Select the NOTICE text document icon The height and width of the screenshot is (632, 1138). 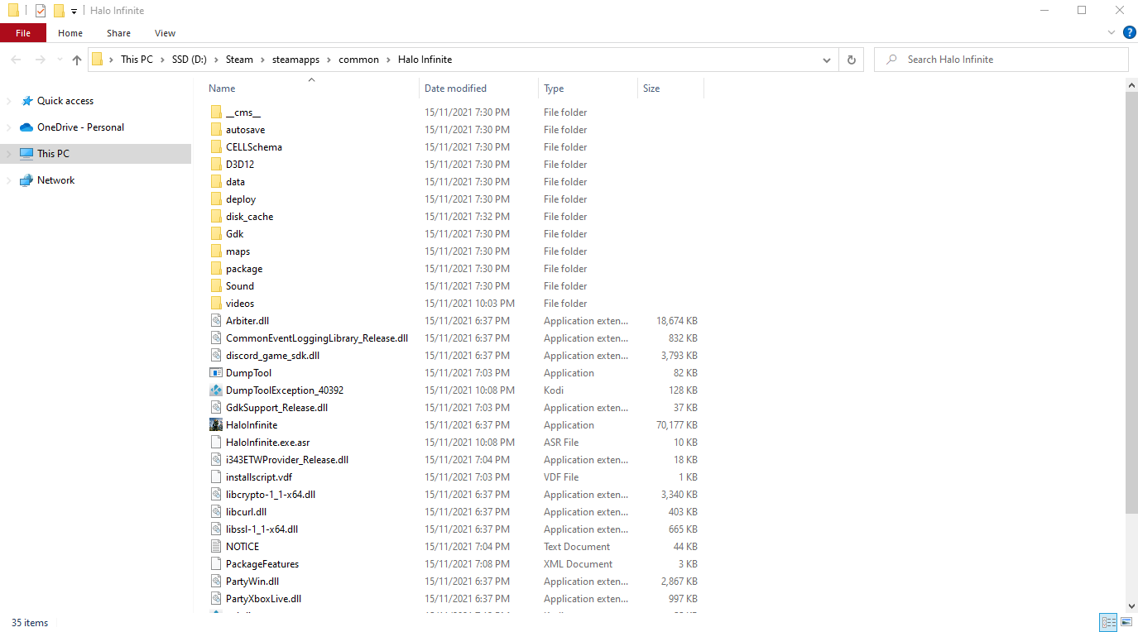coord(216,547)
